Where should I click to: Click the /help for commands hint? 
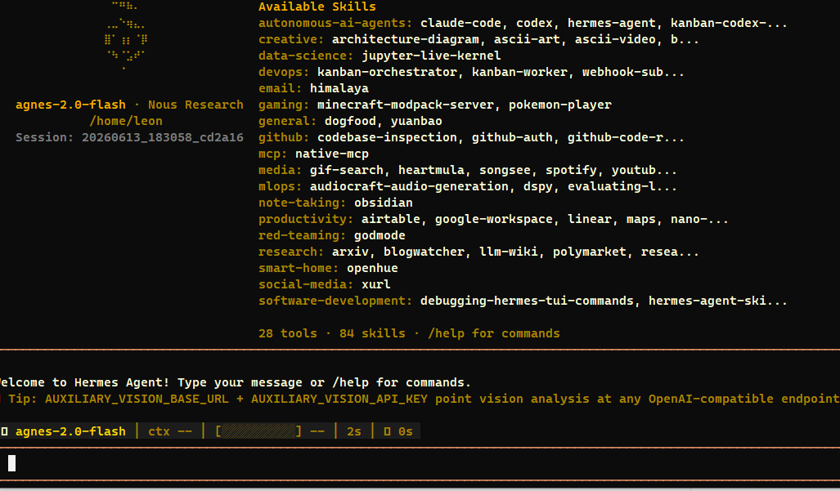click(493, 333)
